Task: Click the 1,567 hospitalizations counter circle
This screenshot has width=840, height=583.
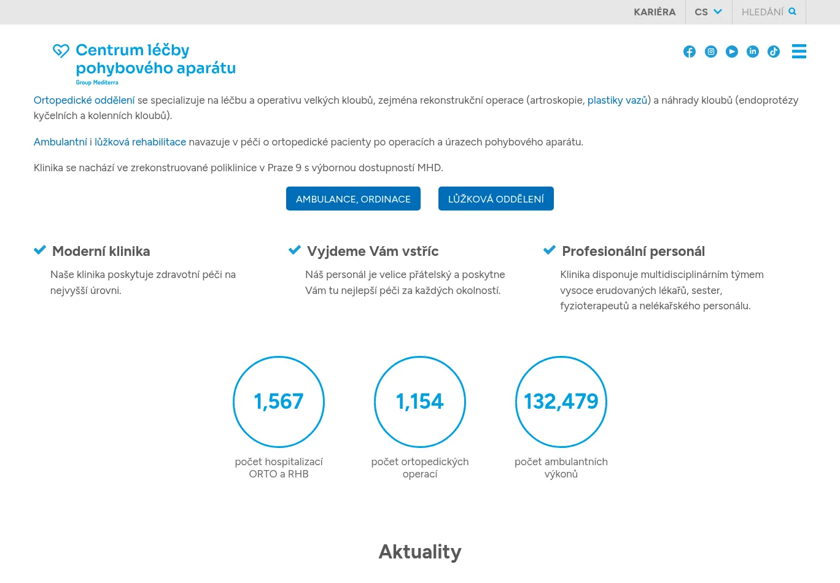Action: 279,402
